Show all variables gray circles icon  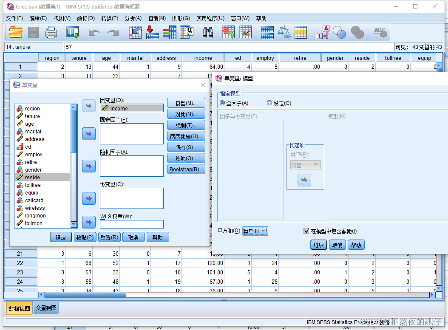[x=357, y=32]
